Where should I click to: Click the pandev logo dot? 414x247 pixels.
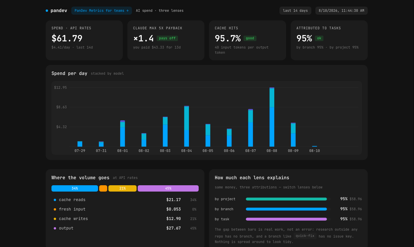[47, 11]
